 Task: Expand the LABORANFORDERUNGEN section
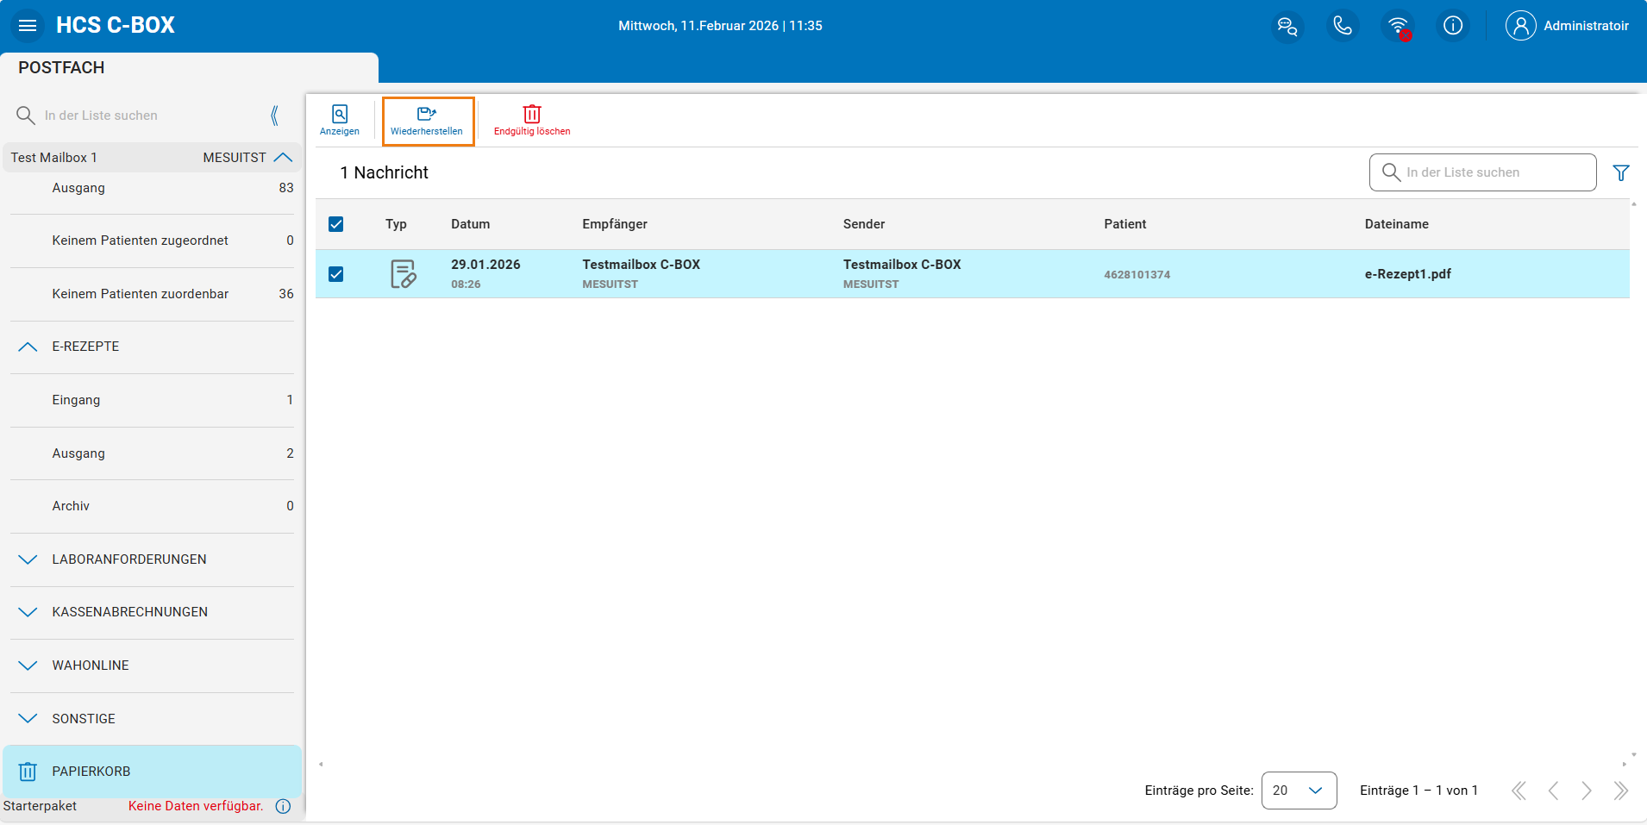pos(28,559)
